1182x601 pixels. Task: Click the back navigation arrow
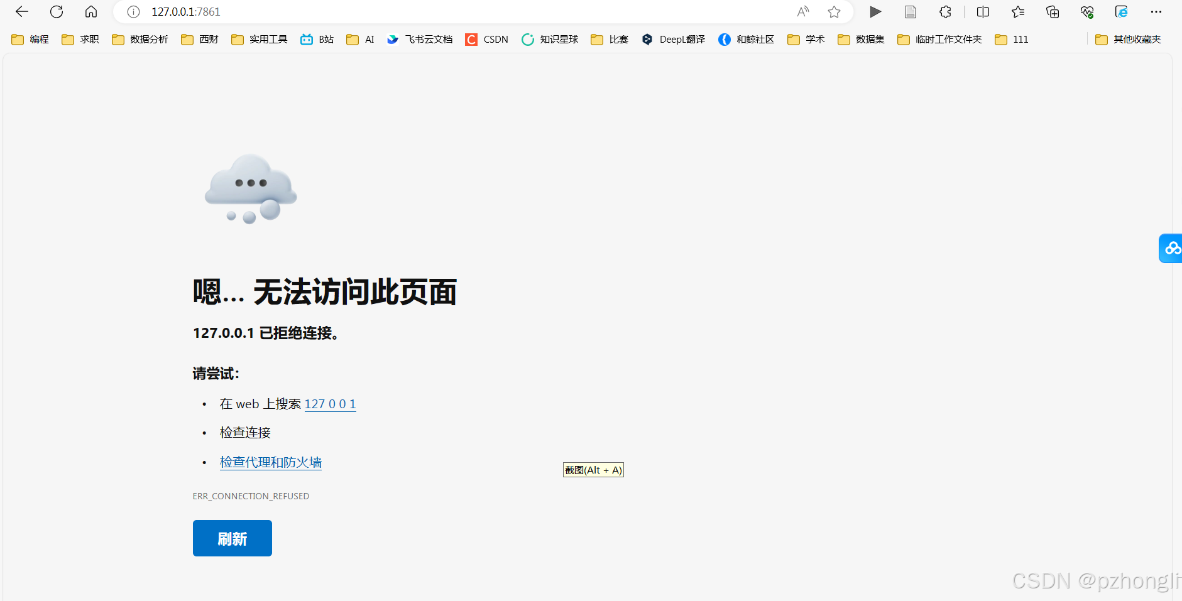(x=22, y=11)
